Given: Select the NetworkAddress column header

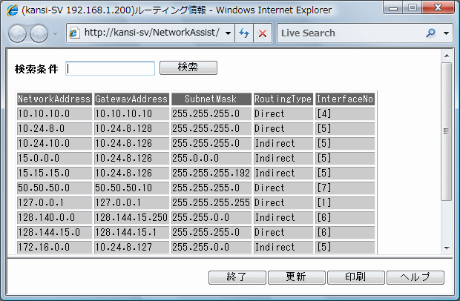Looking at the screenshot, I should pyautogui.click(x=54, y=99).
